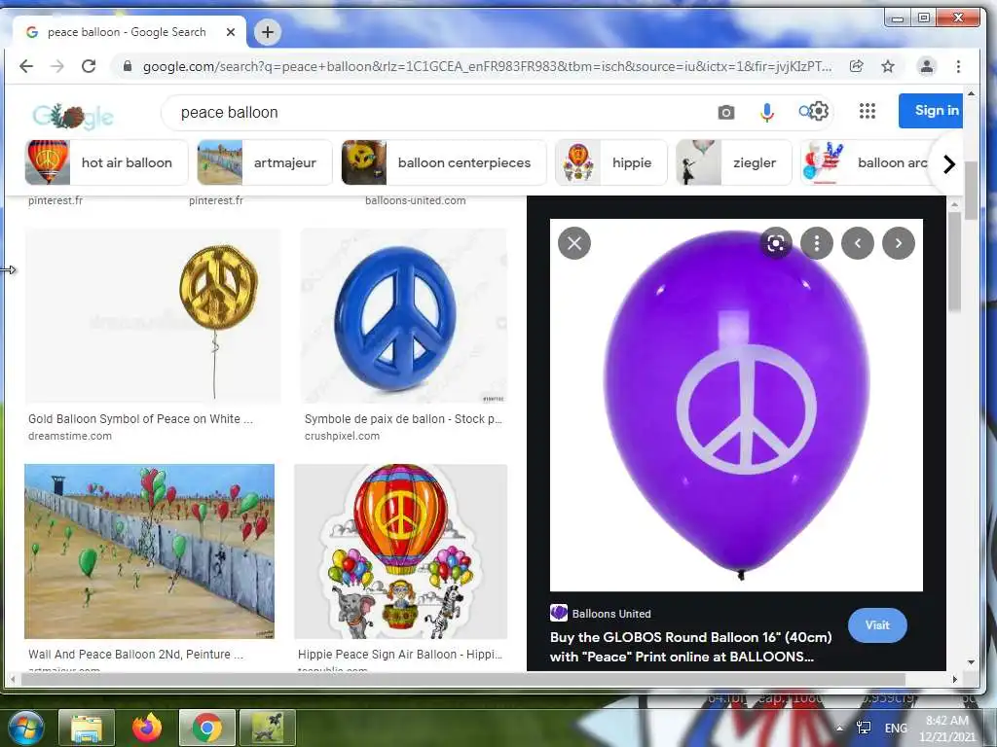997x747 pixels.
Task: View site security padlock info
Action: [x=128, y=66]
